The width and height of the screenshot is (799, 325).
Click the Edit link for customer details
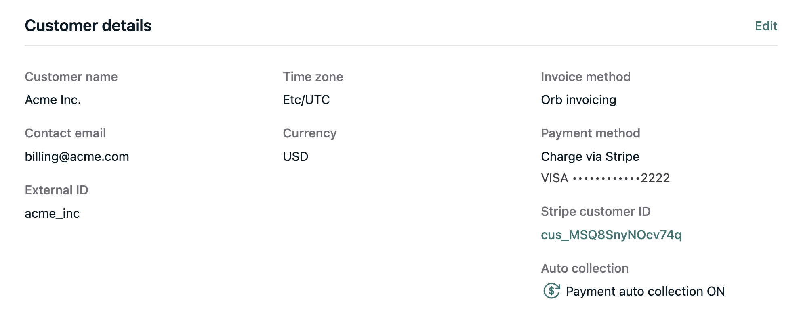(766, 26)
